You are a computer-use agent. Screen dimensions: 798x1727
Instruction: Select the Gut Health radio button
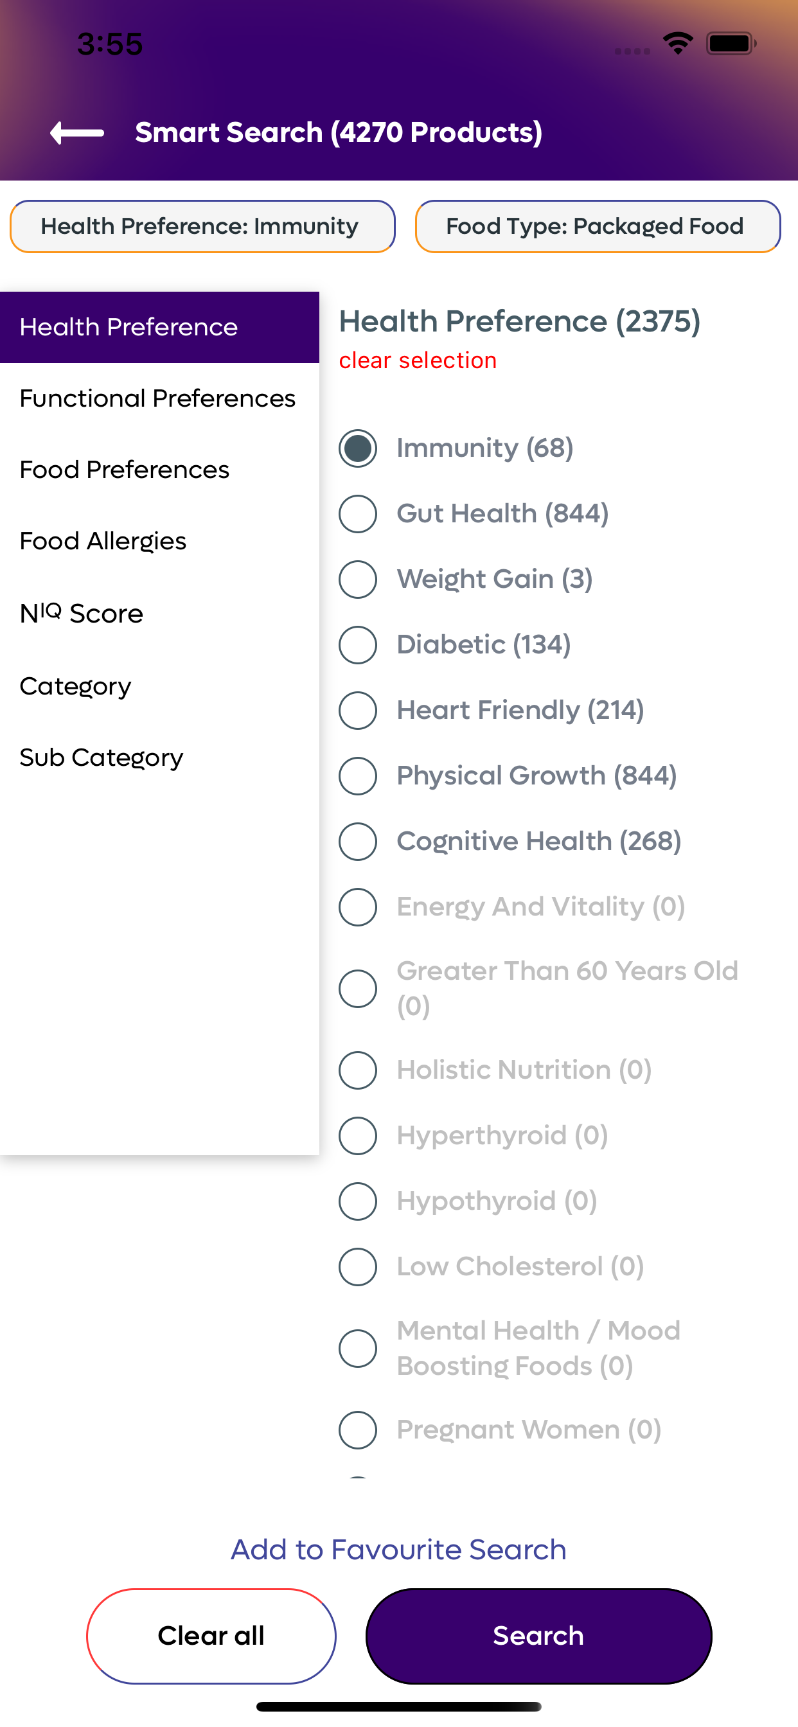coord(357,513)
